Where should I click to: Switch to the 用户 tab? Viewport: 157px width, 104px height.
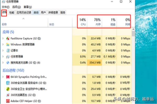[43, 12]
